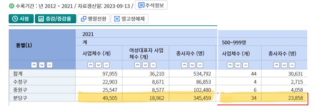The height and width of the screenshot is (111, 314).
Task: Sort 계 사업체수 column ascending
Action: [90, 65]
